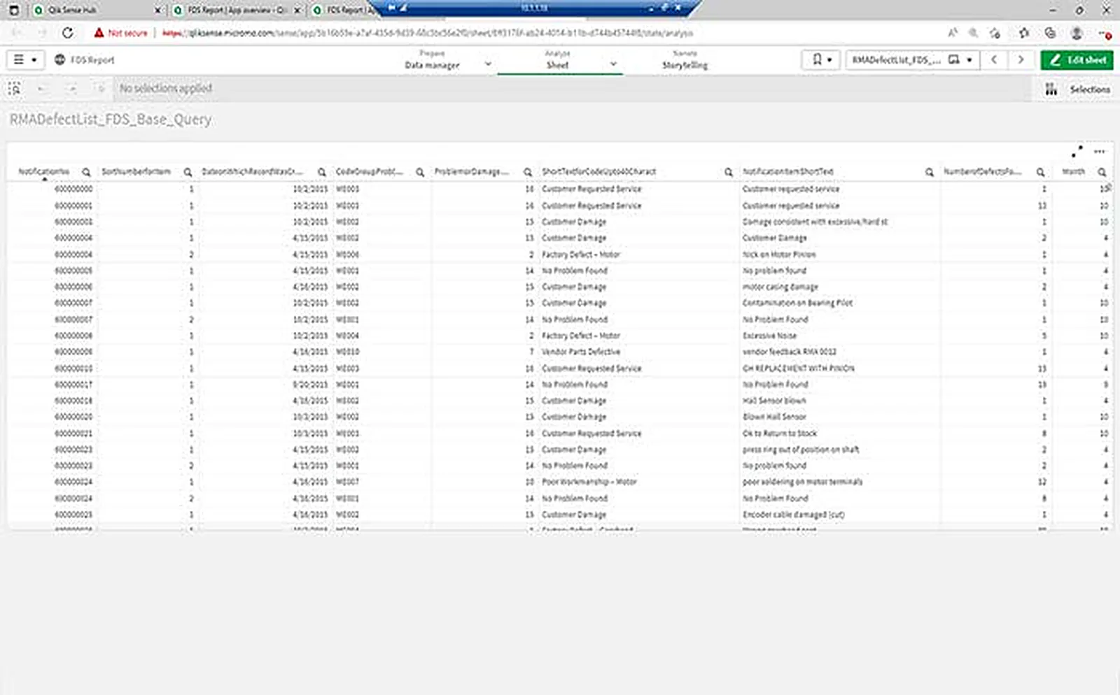1120x695 pixels.
Task: Click the browser address bar URL
Action: coord(427,33)
